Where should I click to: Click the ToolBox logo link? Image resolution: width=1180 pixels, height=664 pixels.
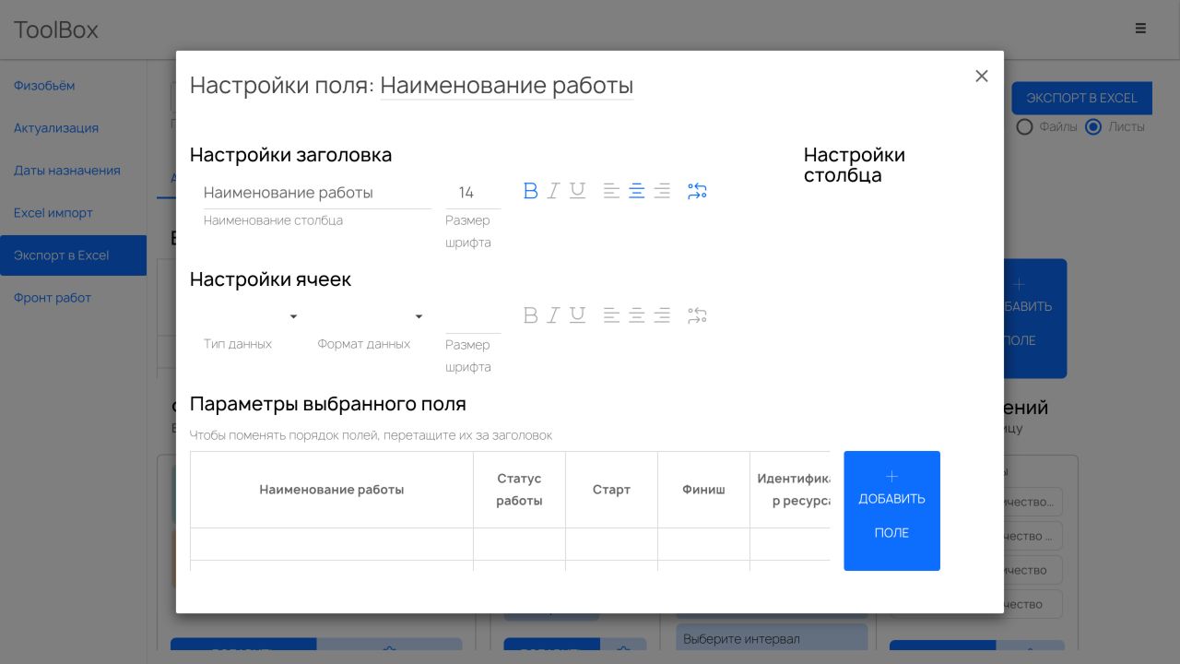56,30
